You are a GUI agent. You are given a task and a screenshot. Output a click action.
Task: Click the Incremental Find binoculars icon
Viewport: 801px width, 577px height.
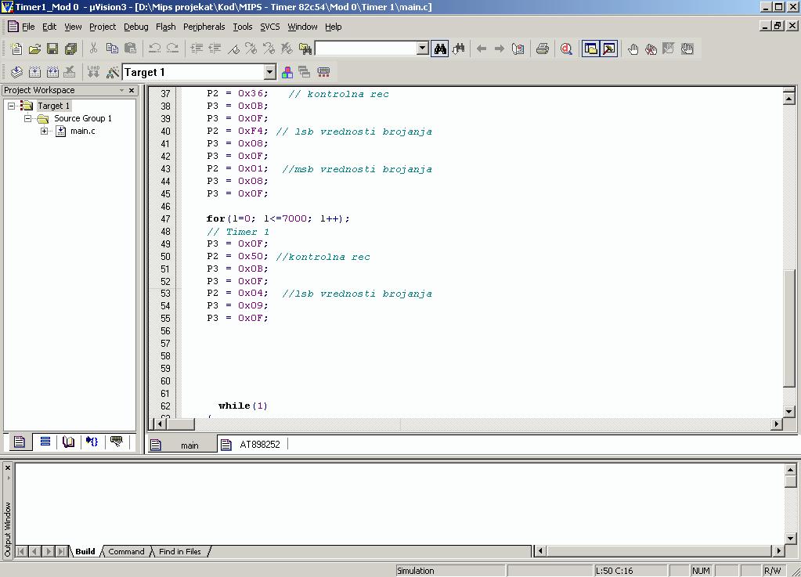[x=459, y=49]
